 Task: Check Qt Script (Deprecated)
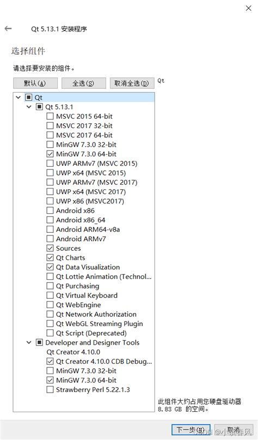point(50,333)
